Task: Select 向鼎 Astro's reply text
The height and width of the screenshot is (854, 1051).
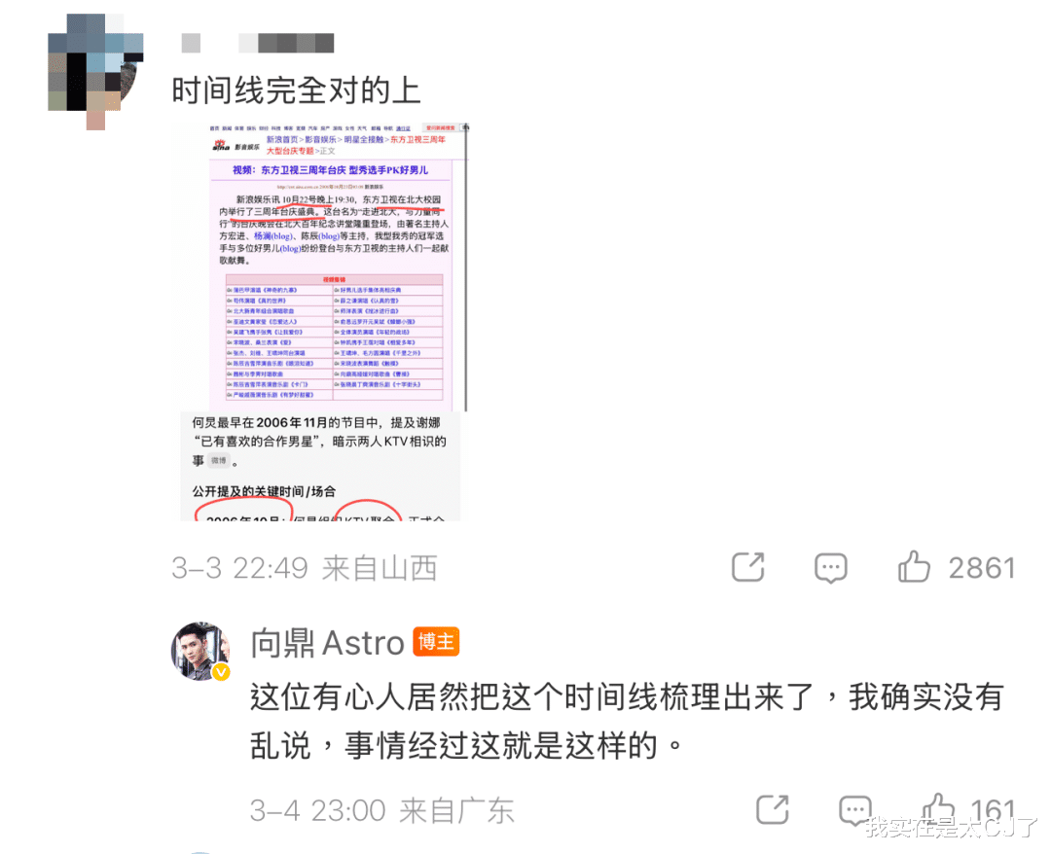Action: tap(627, 721)
